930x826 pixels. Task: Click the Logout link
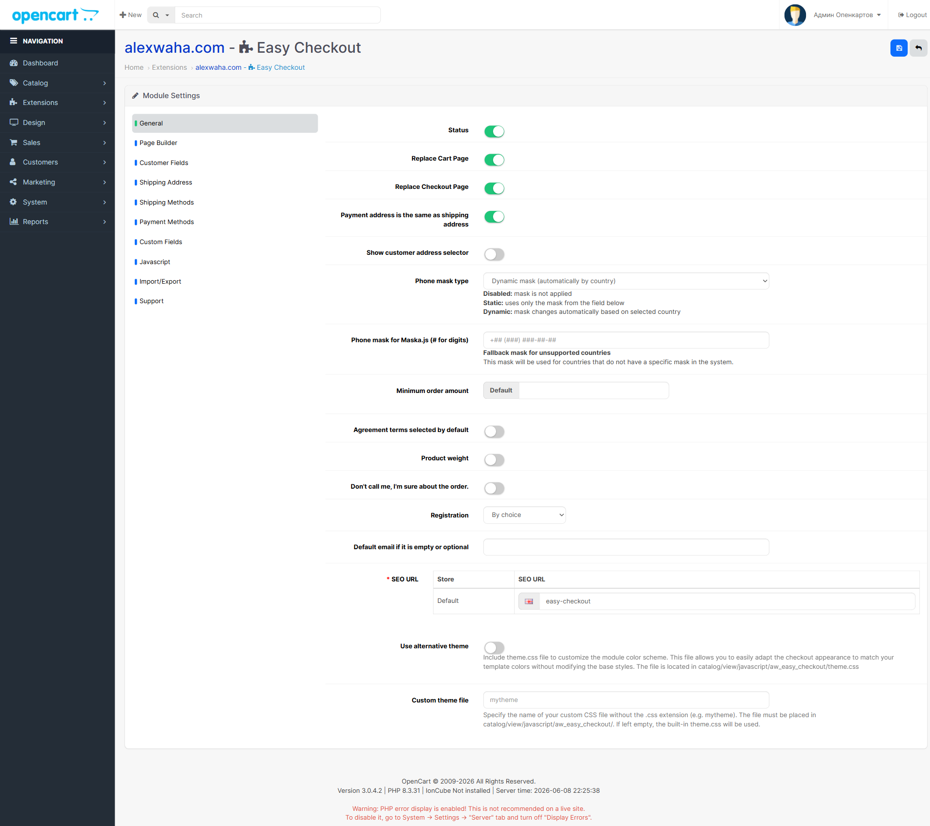click(x=912, y=15)
